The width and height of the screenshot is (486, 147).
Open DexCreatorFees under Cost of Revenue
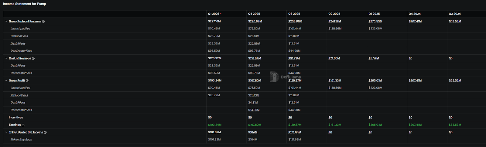point(21,73)
